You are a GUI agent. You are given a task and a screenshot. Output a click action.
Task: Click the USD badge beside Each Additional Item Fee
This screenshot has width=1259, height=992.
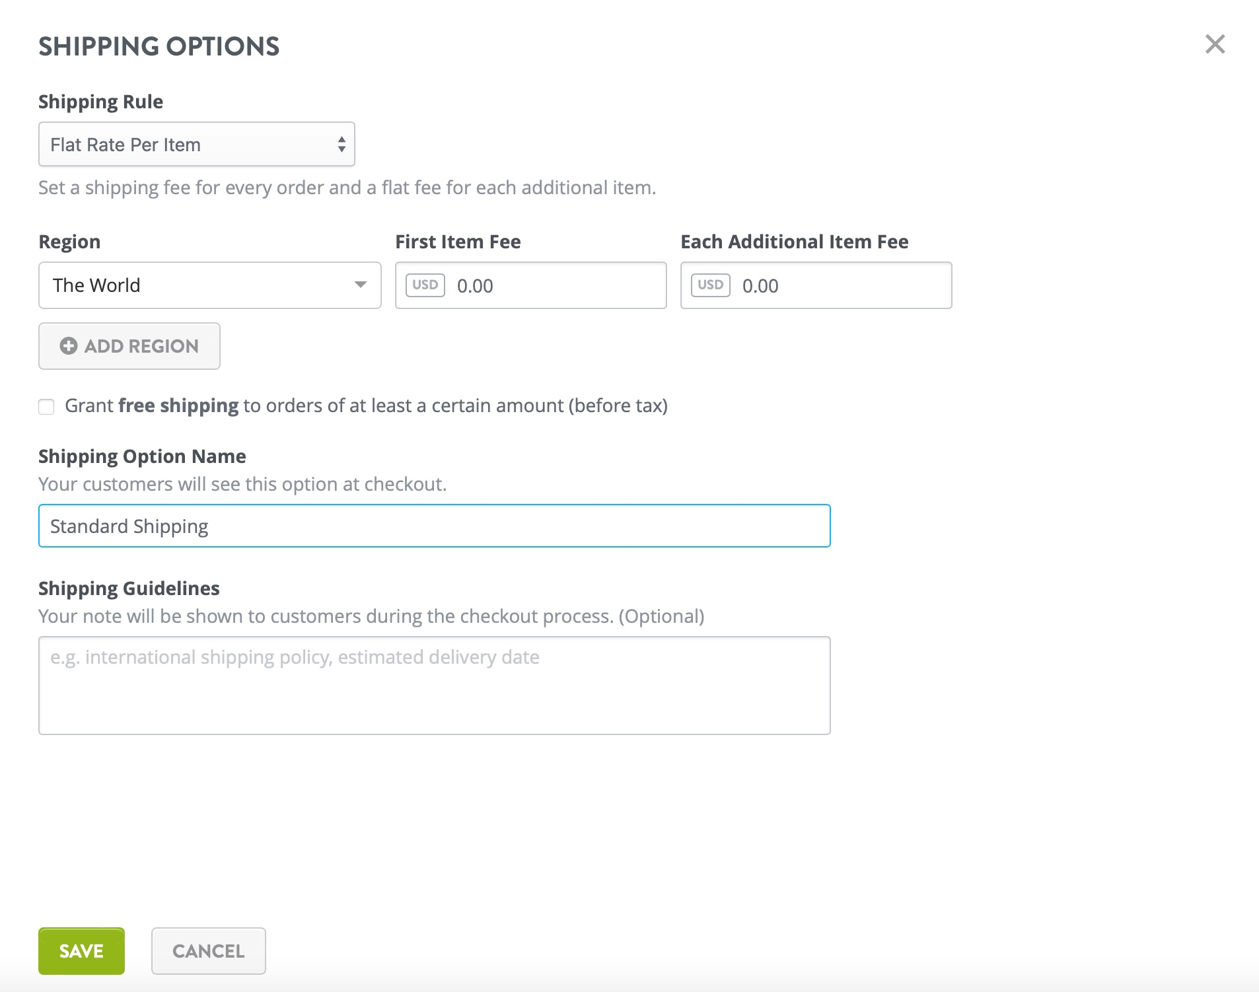pyautogui.click(x=711, y=285)
